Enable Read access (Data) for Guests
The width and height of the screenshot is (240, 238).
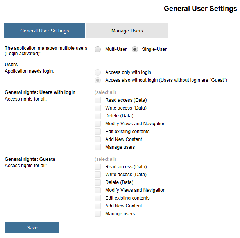point(98,167)
